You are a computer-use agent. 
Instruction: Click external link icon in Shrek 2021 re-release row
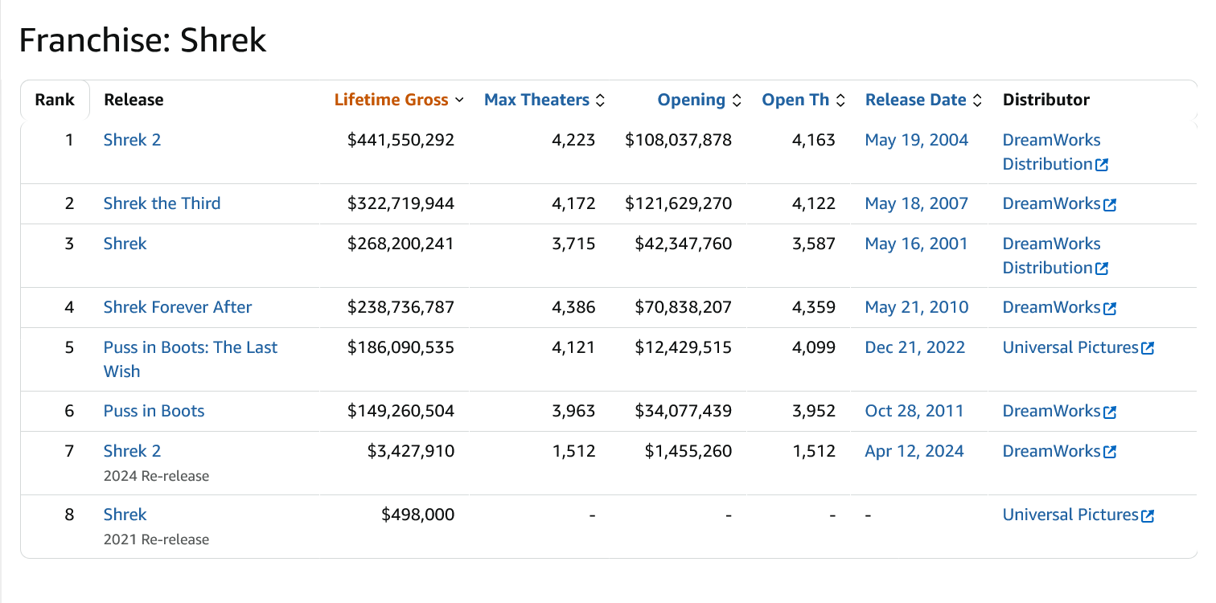[x=1148, y=515]
